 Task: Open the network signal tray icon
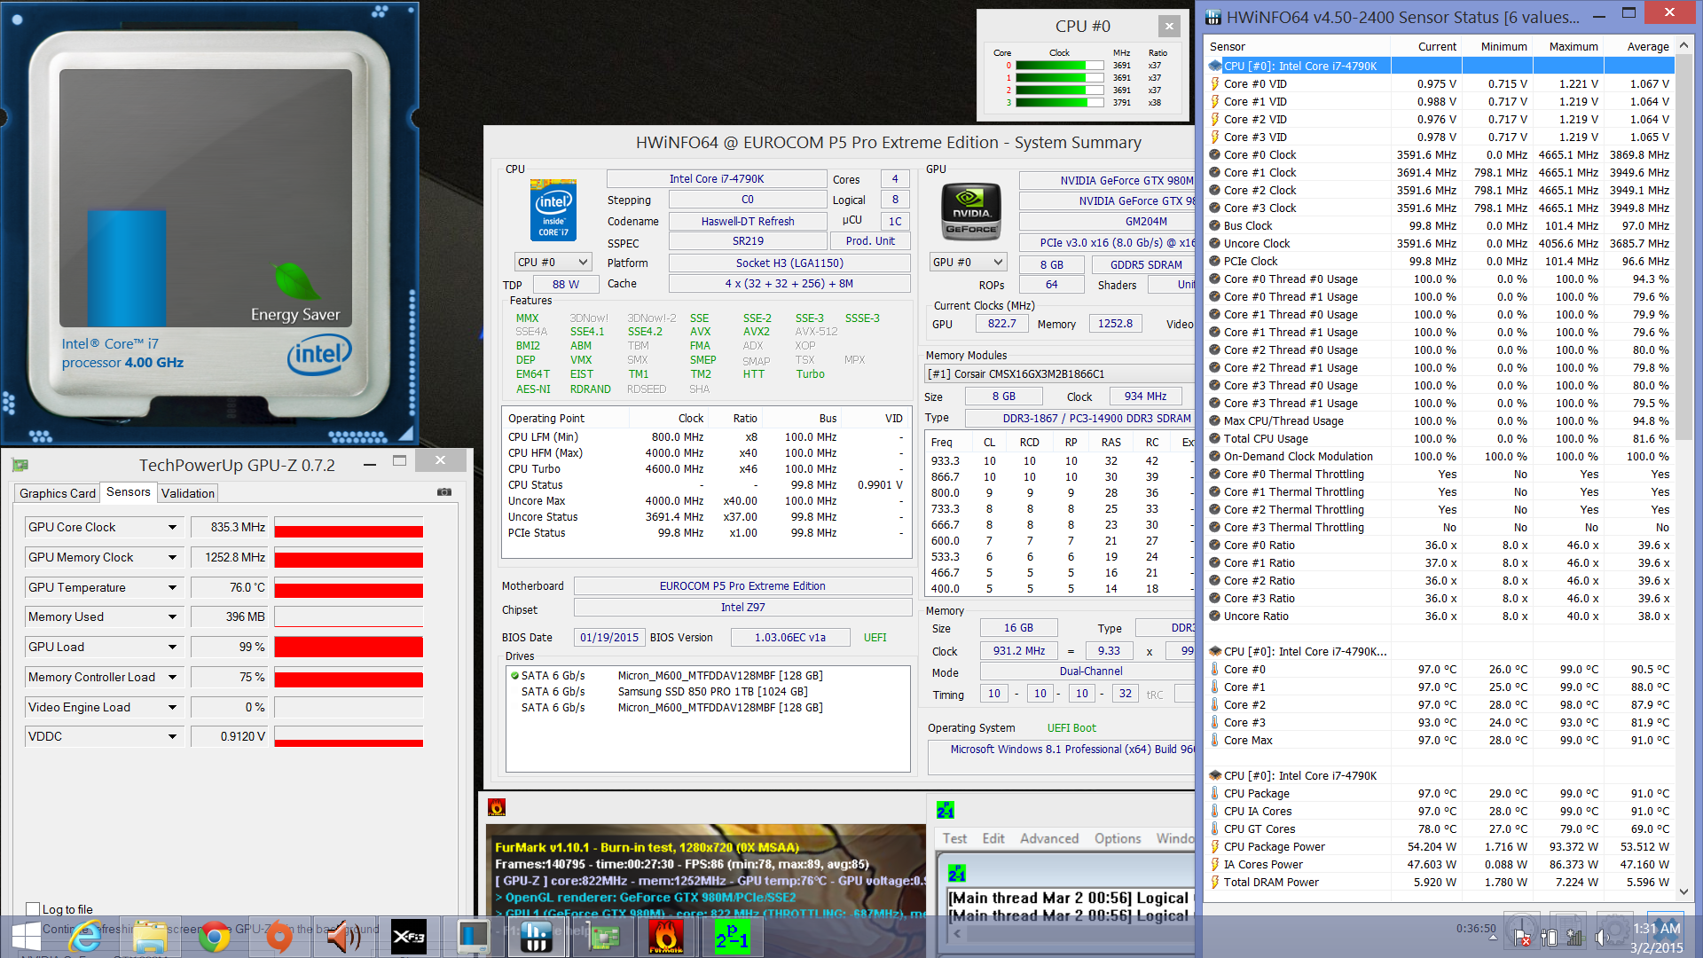[1575, 938]
